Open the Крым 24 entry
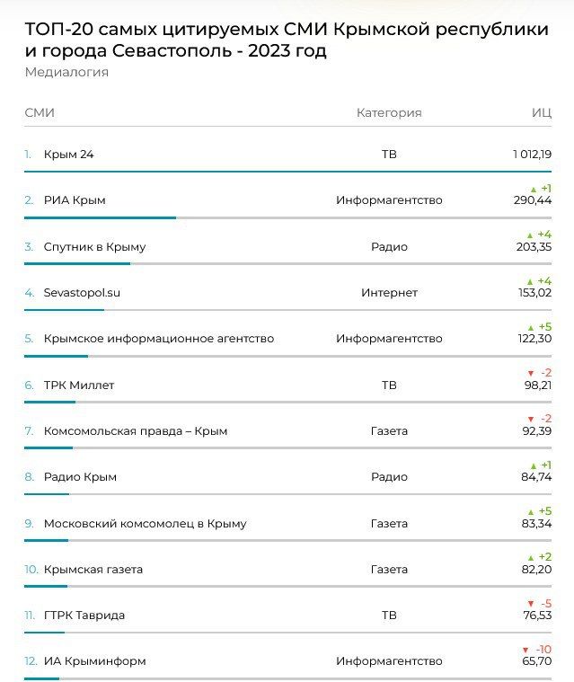574x682 pixels. click(x=68, y=155)
